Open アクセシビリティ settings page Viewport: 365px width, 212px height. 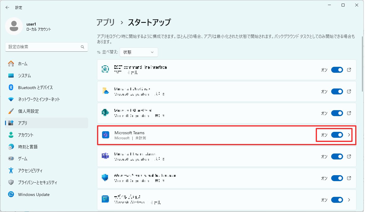pyautogui.click(x=47, y=170)
